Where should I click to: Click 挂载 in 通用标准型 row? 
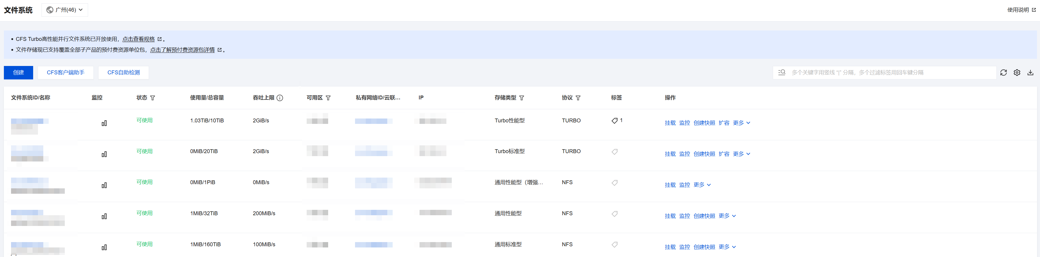click(x=670, y=247)
